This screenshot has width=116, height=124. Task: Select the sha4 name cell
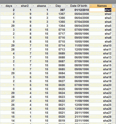click(101, 22)
